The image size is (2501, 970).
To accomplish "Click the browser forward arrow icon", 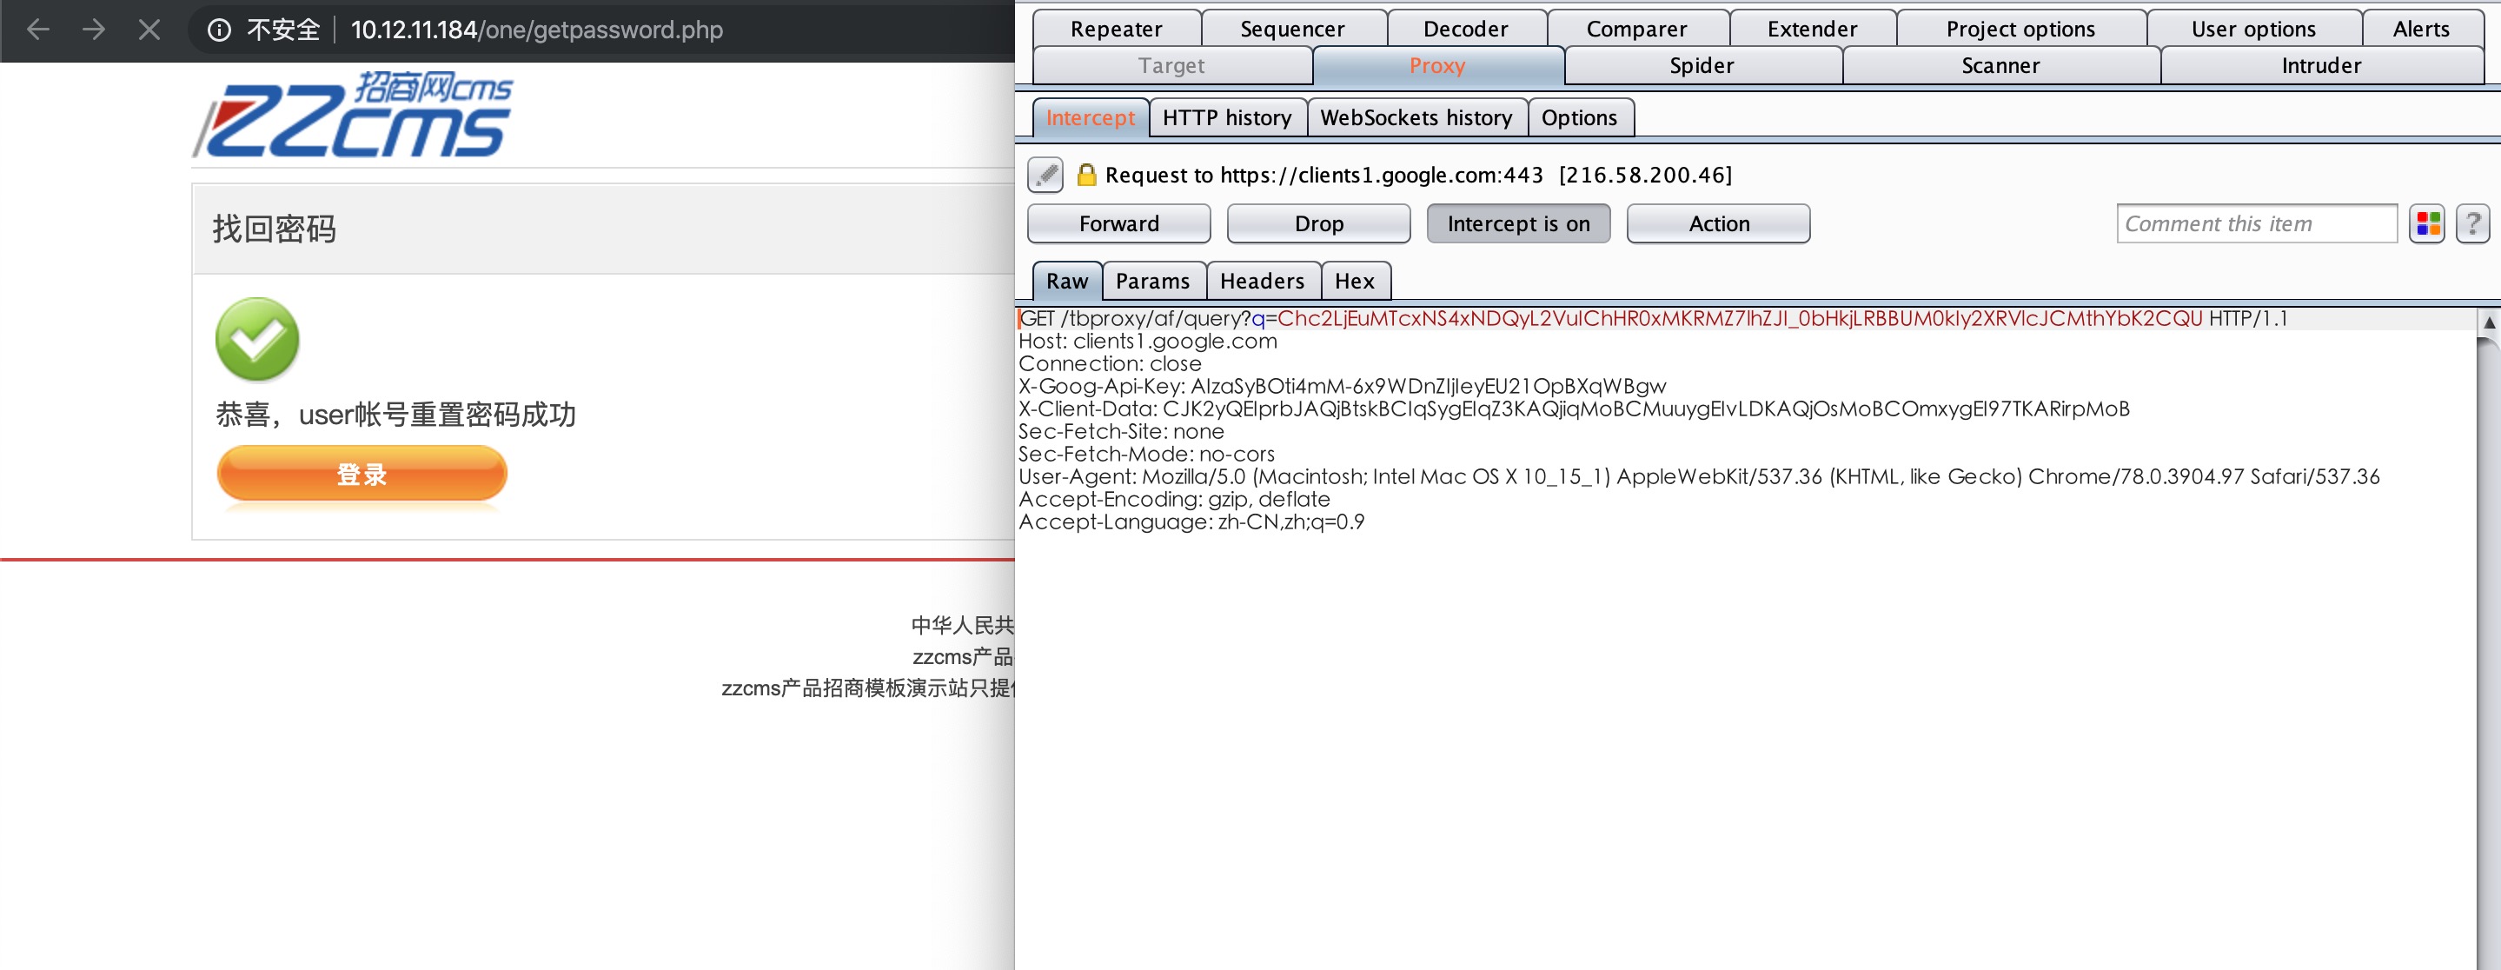I will pos(94,30).
